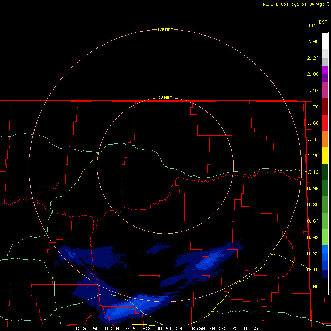Click the ND legend label
331x331 pixels.
[316, 286]
